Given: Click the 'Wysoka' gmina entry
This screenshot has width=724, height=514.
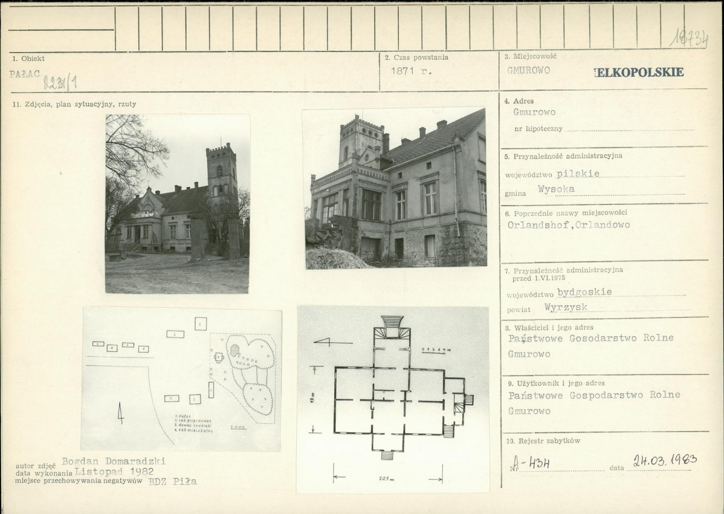Looking at the screenshot, I should [x=556, y=189].
